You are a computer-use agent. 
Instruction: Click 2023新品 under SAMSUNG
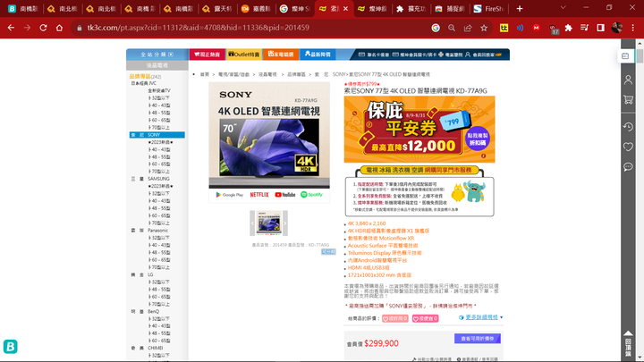(x=160, y=186)
